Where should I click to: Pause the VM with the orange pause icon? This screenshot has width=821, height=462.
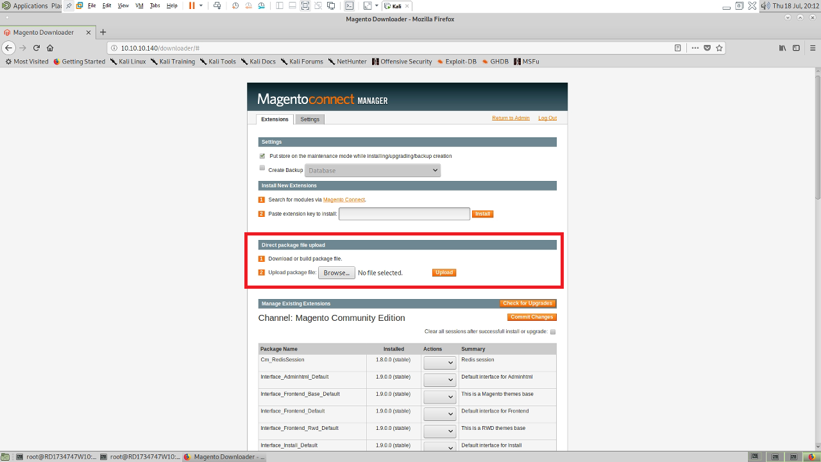pos(192,5)
